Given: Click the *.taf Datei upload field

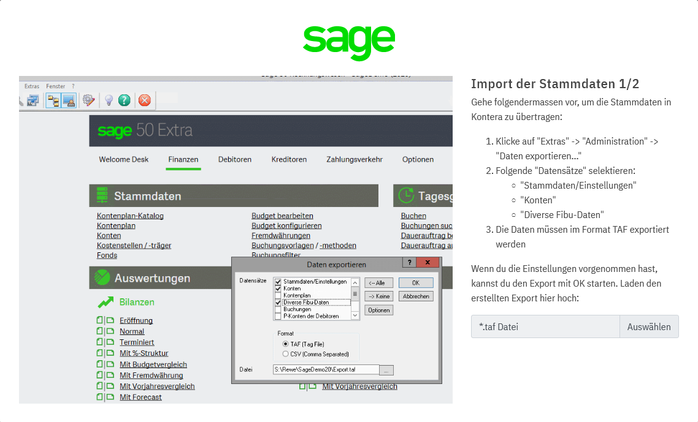Looking at the screenshot, I should (x=545, y=327).
